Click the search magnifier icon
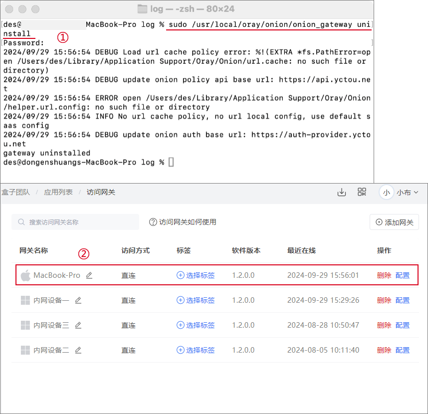This screenshot has width=428, height=414. 21,222
